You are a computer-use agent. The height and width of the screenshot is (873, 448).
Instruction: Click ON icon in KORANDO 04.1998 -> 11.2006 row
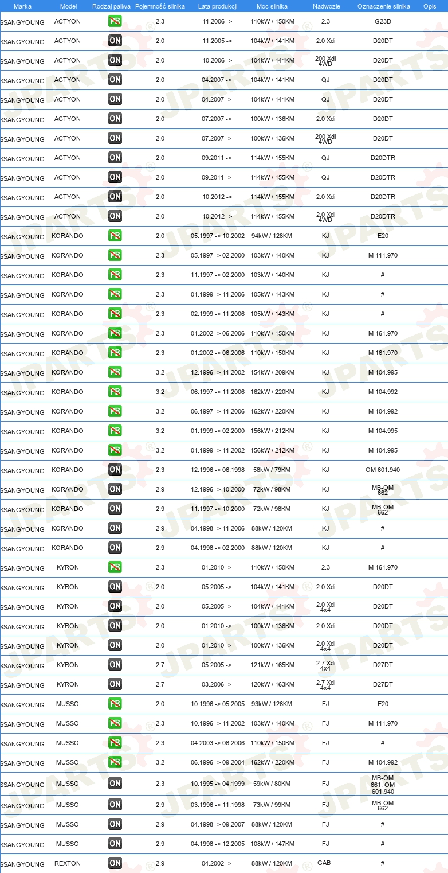[115, 528]
